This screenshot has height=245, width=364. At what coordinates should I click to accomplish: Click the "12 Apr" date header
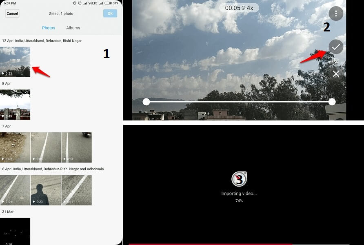point(7,41)
